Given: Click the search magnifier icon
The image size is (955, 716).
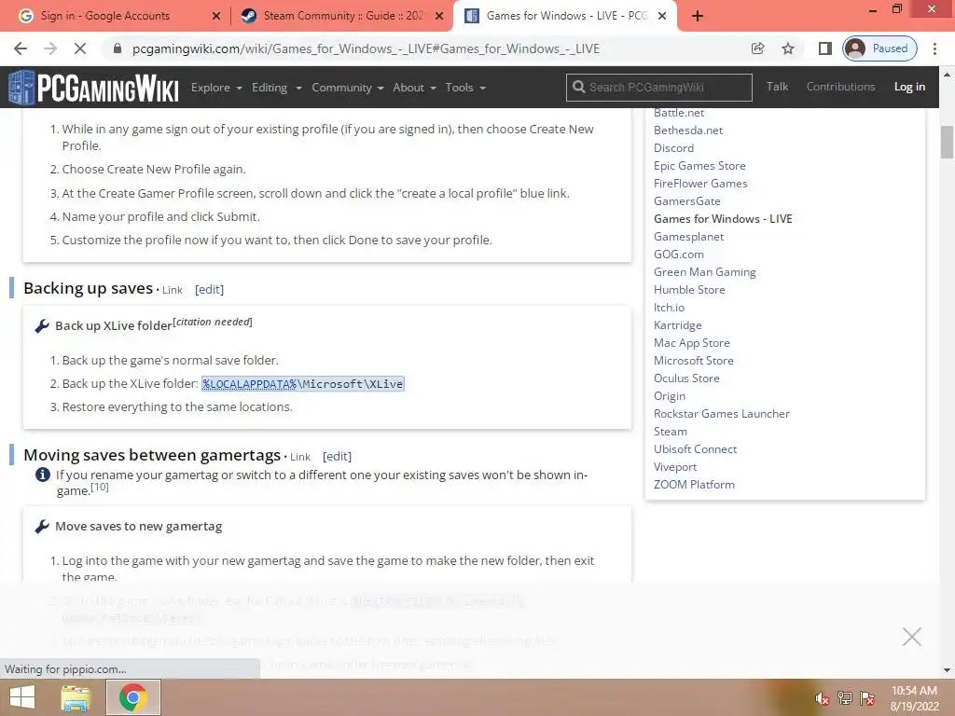Looking at the screenshot, I should click(x=578, y=87).
